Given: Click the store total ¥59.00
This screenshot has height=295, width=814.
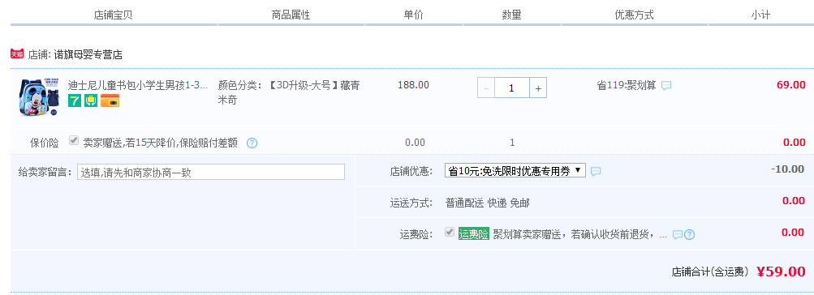Looking at the screenshot, I should [781, 271].
